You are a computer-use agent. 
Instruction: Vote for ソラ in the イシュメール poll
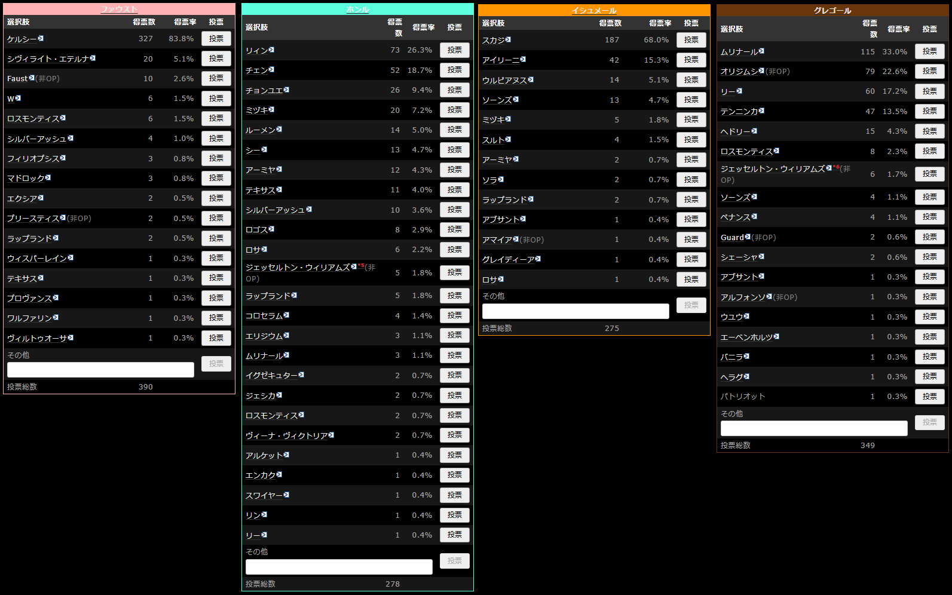(691, 179)
